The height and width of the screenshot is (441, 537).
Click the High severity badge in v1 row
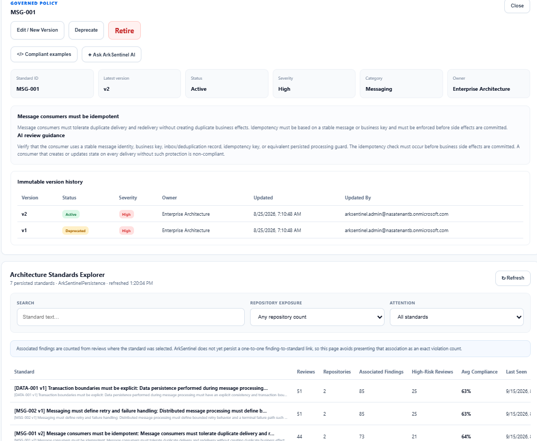click(x=127, y=231)
